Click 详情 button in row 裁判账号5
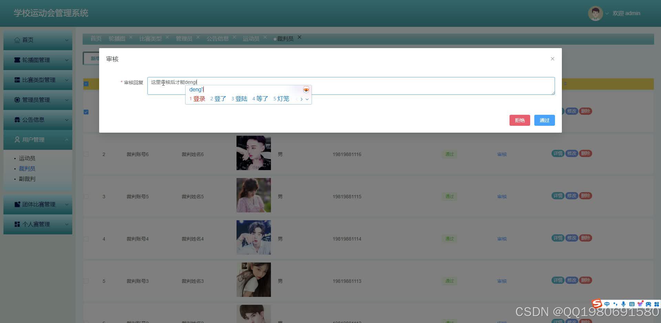 click(x=558, y=196)
